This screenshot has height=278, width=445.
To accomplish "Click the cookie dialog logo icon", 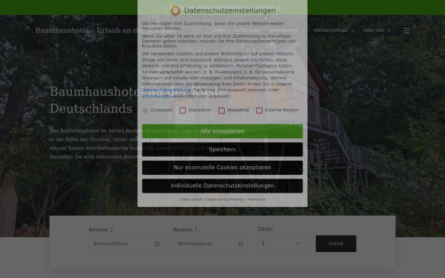I will coord(175,11).
